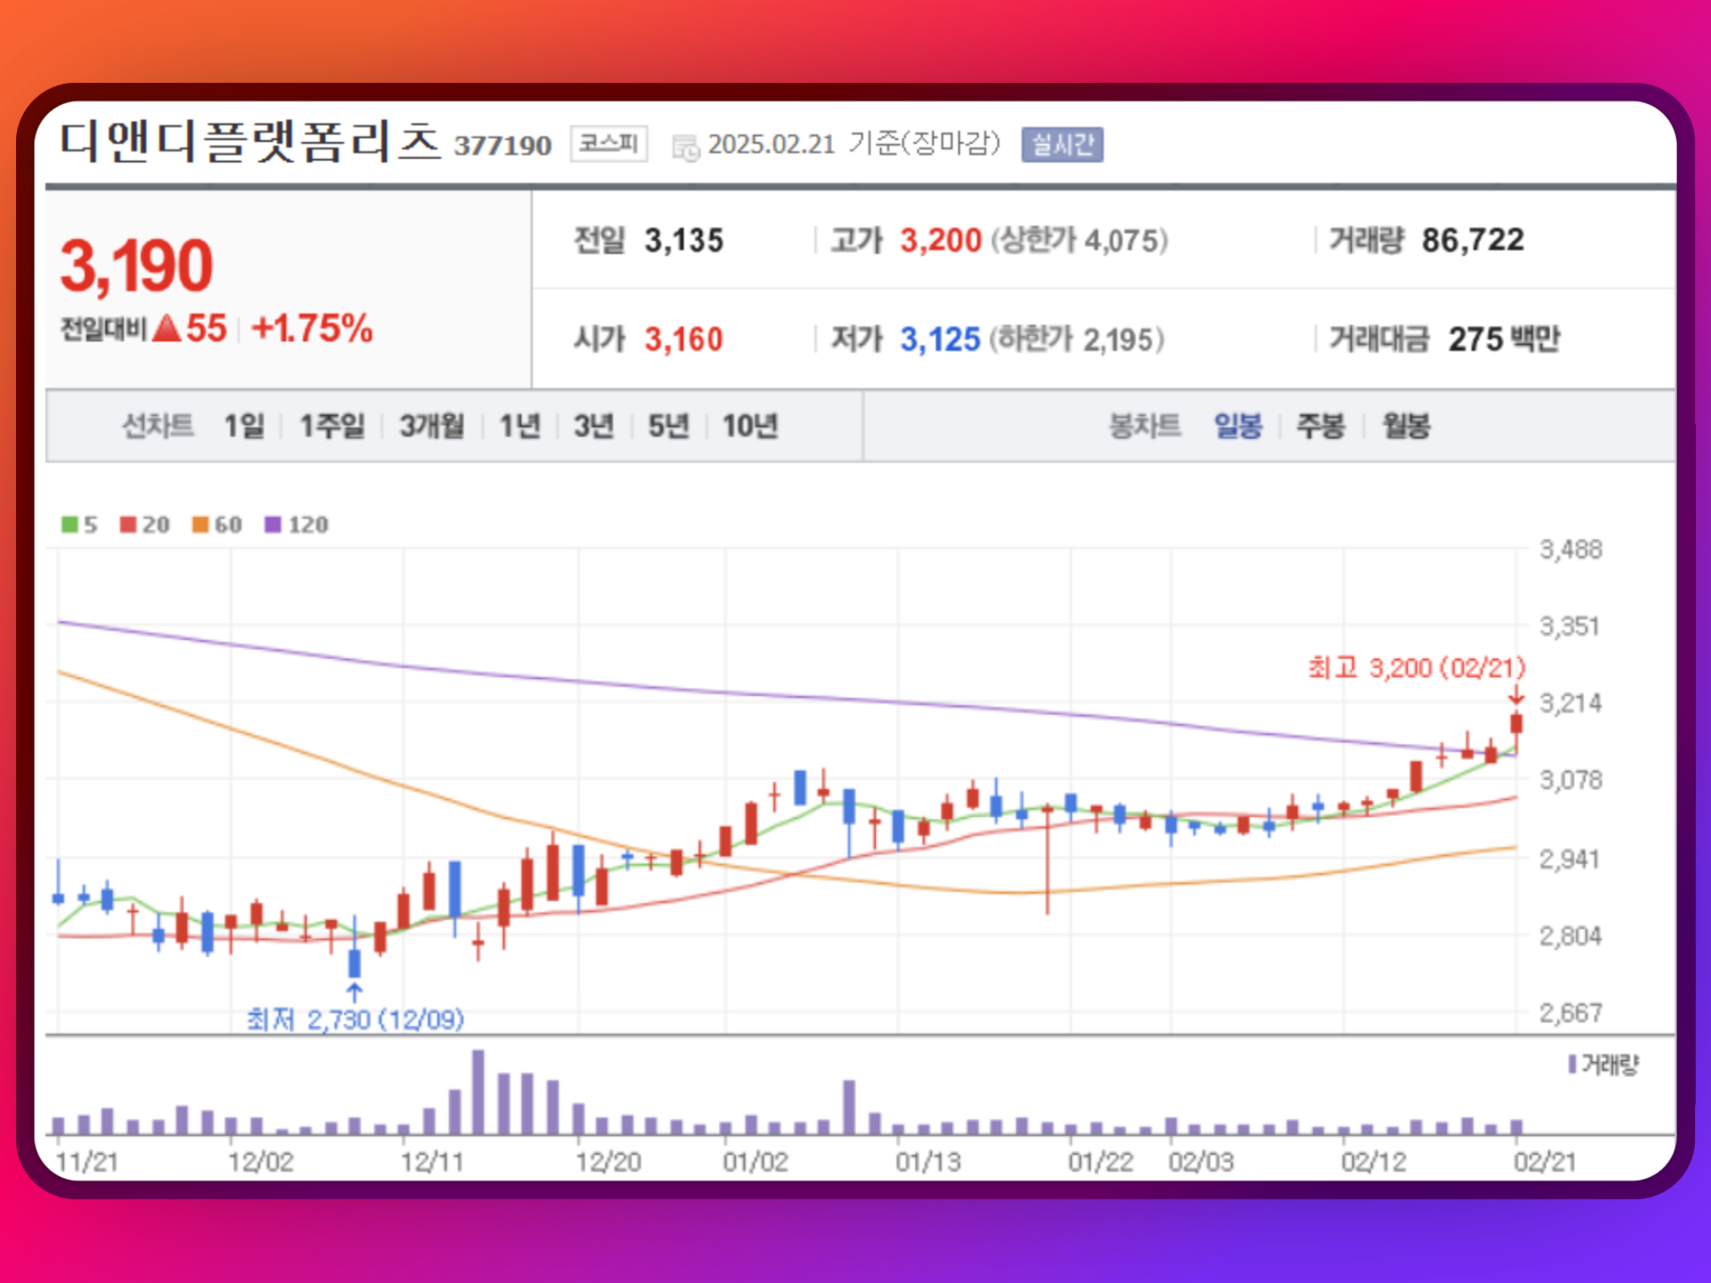Select the 1년 line chart tab
This screenshot has width=1711, height=1283.
(x=520, y=426)
